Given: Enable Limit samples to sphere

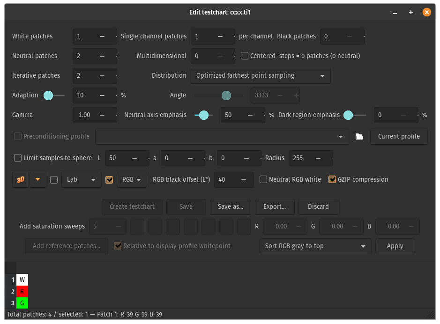Looking at the screenshot, I should [x=17, y=158].
